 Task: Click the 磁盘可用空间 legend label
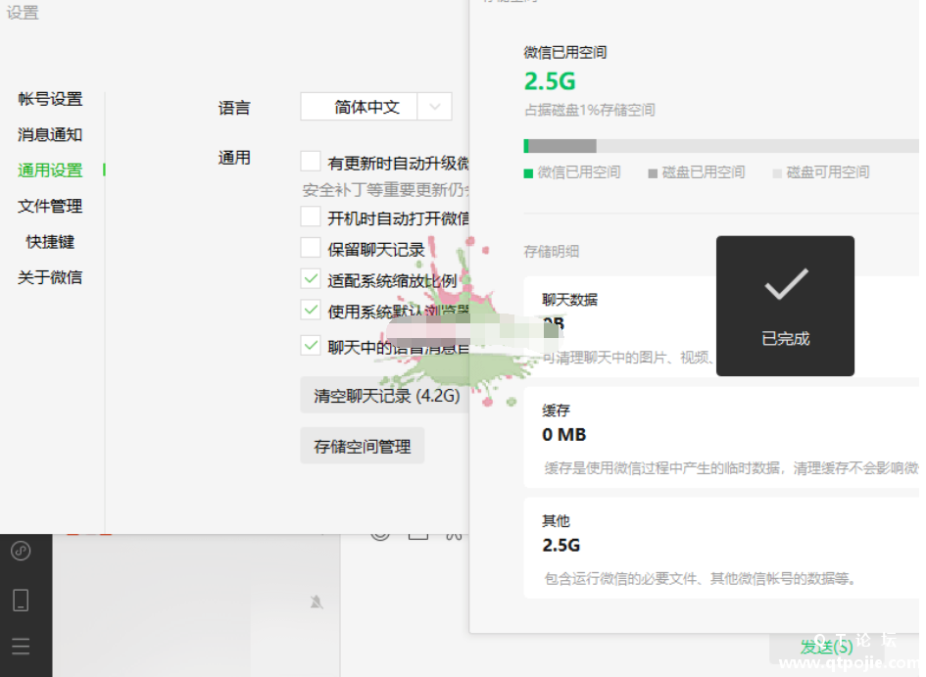828,171
